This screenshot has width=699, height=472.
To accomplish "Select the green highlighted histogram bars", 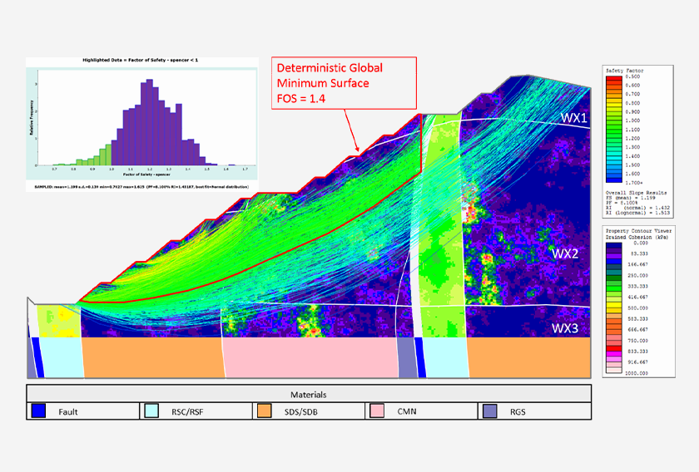I will point(102,155).
